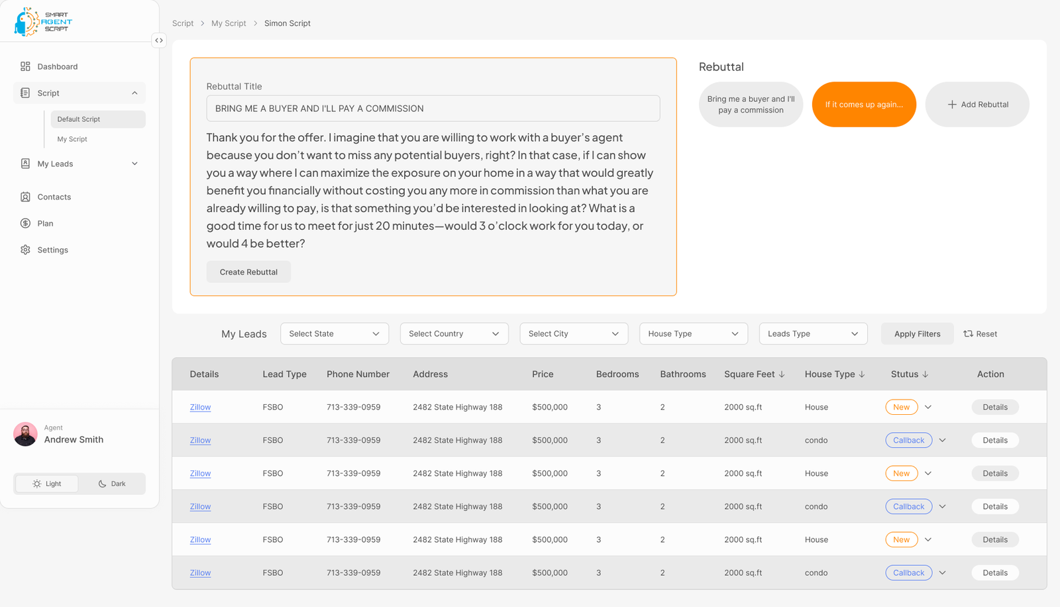Click the Contacts icon in sidebar
The height and width of the screenshot is (607, 1060).
pos(25,197)
